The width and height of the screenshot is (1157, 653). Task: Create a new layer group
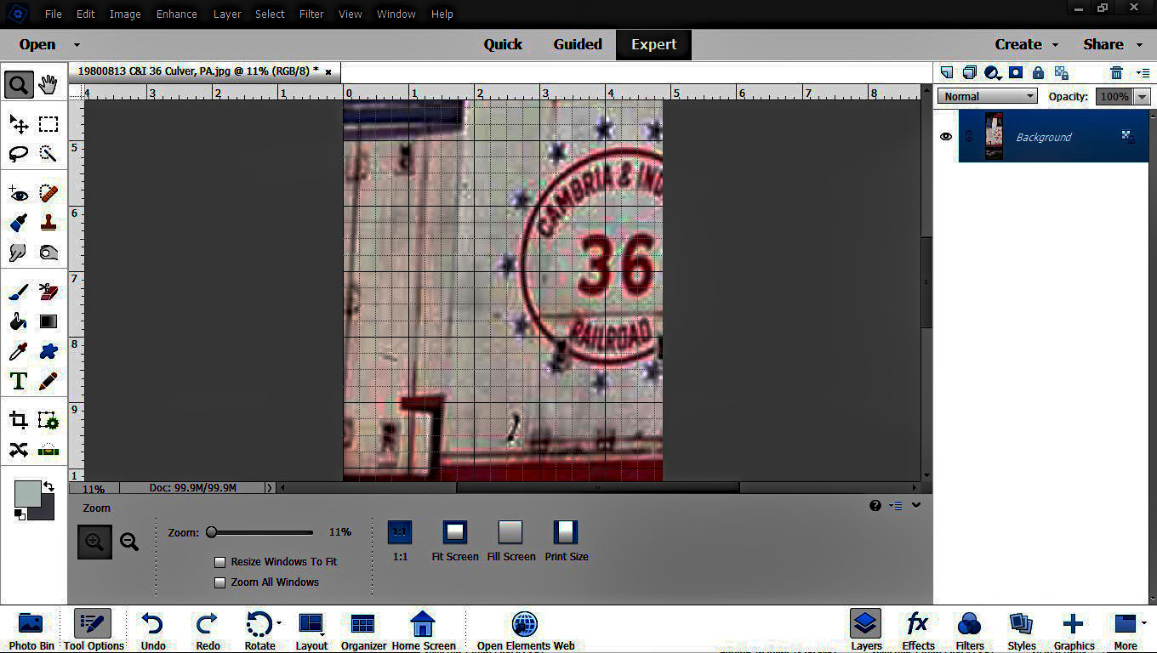[x=969, y=73]
